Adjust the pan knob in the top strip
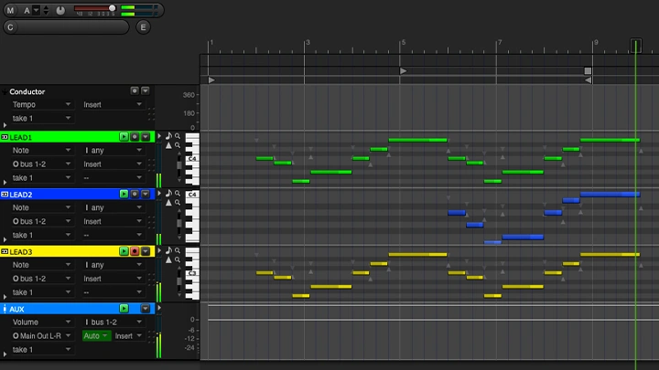The height and width of the screenshot is (370, 659). click(x=60, y=10)
